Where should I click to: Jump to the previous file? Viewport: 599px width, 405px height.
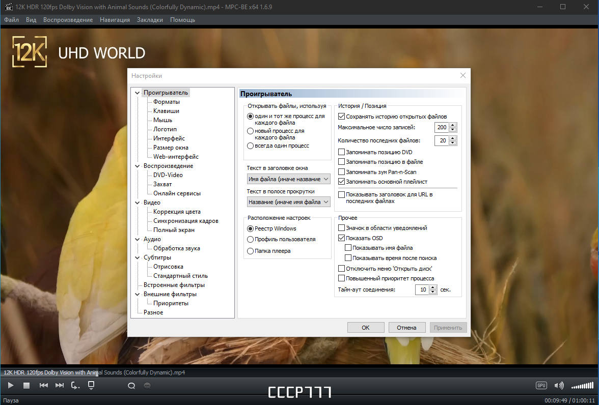click(x=44, y=386)
